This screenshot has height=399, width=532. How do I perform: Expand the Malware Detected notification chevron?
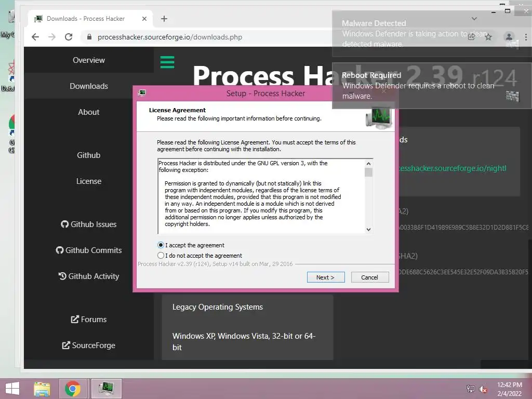pyautogui.click(x=474, y=19)
